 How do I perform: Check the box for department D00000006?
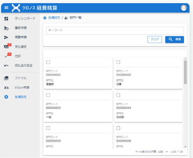118,128
